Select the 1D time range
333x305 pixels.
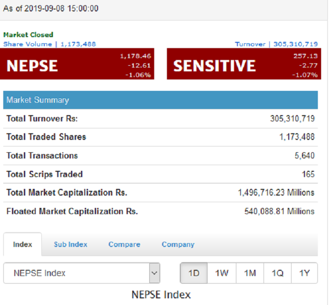pyautogui.click(x=194, y=273)
